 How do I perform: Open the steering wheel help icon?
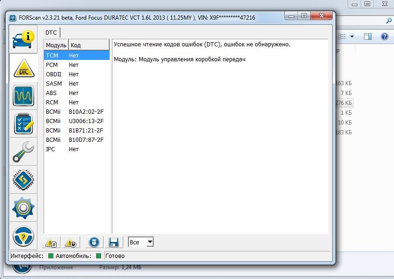pyautogui.click(x=23, y=236)
